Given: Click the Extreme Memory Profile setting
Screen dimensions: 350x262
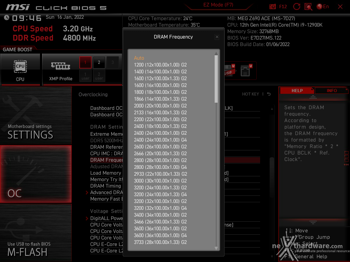Looking at the screenshot, I should pos(107,134).
